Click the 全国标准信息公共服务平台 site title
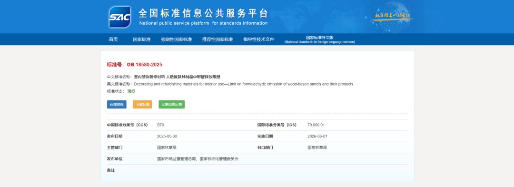Image resolution: width=514 pixels, height=187 pixels. pos(203,13)
